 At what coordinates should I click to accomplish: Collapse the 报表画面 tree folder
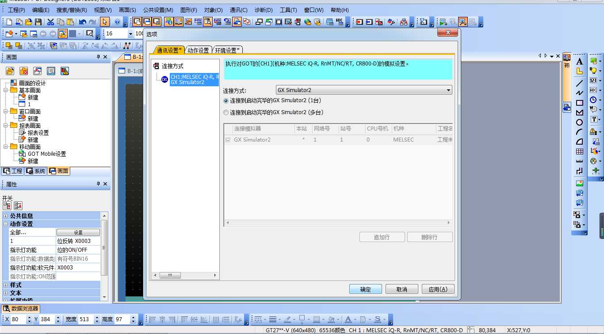[6, 126]
